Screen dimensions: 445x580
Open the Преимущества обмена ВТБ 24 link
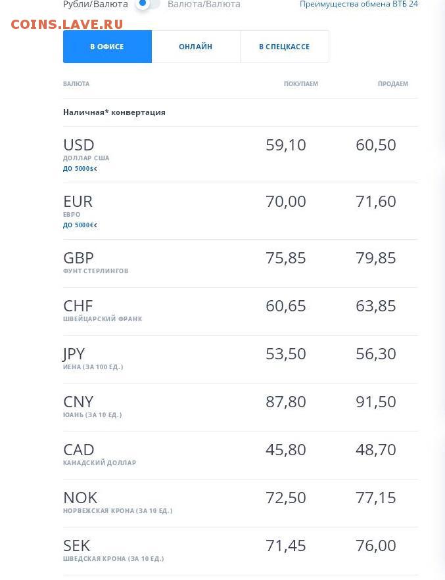coord(359,4)
